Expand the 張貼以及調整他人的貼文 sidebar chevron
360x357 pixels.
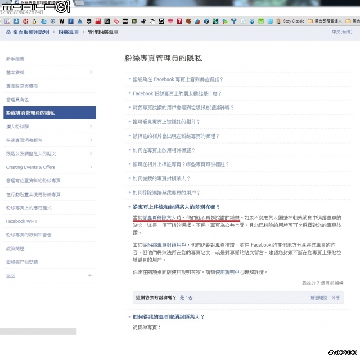coord(91,153)
